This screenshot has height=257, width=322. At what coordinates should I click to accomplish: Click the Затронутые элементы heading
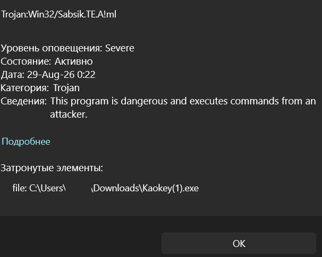52,168
